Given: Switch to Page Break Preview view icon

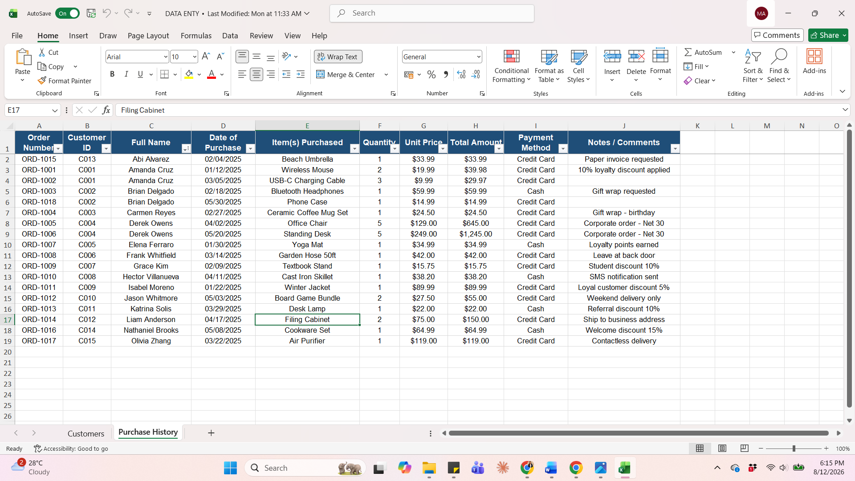Looking at the screenshot, I should point(745,448).
